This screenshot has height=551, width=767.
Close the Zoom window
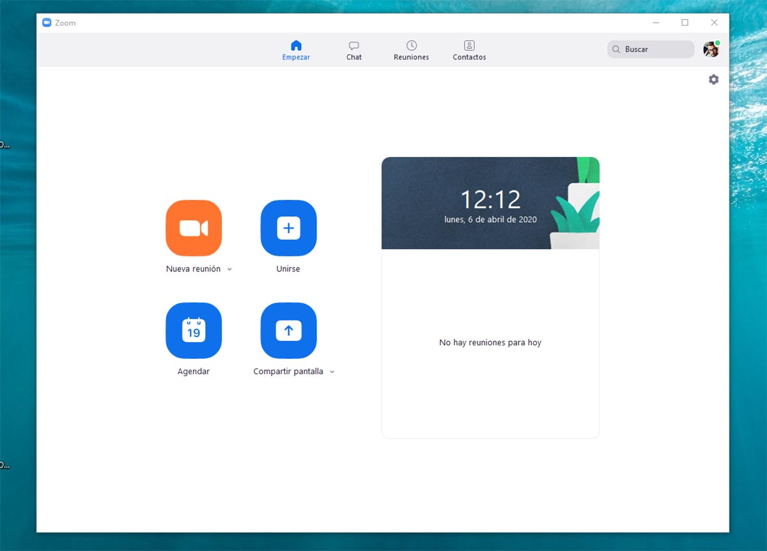(714, 23)
